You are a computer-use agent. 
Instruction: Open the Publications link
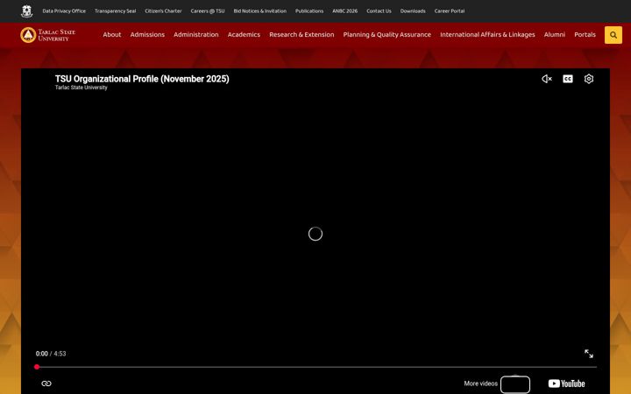309,11
